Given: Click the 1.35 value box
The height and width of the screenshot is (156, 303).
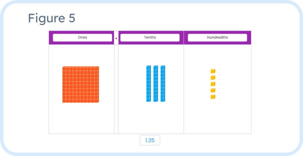Looking at the screenshot, I should (x=150, y=140).
